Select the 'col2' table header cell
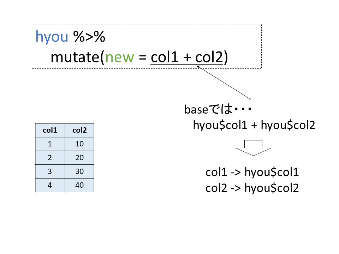Screen dimensions: 339x254 [x=79, y=130]
